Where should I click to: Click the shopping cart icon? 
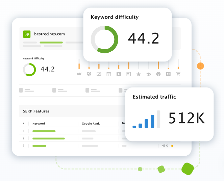point(178,74)
